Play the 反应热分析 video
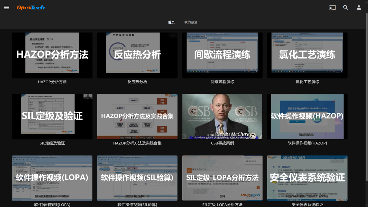 [x=137, y=55]
